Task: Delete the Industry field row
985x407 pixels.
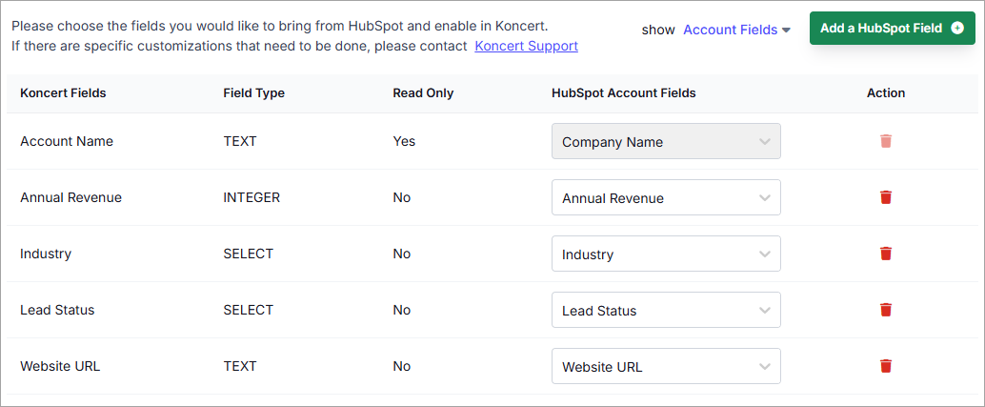Action: (886, 254)
